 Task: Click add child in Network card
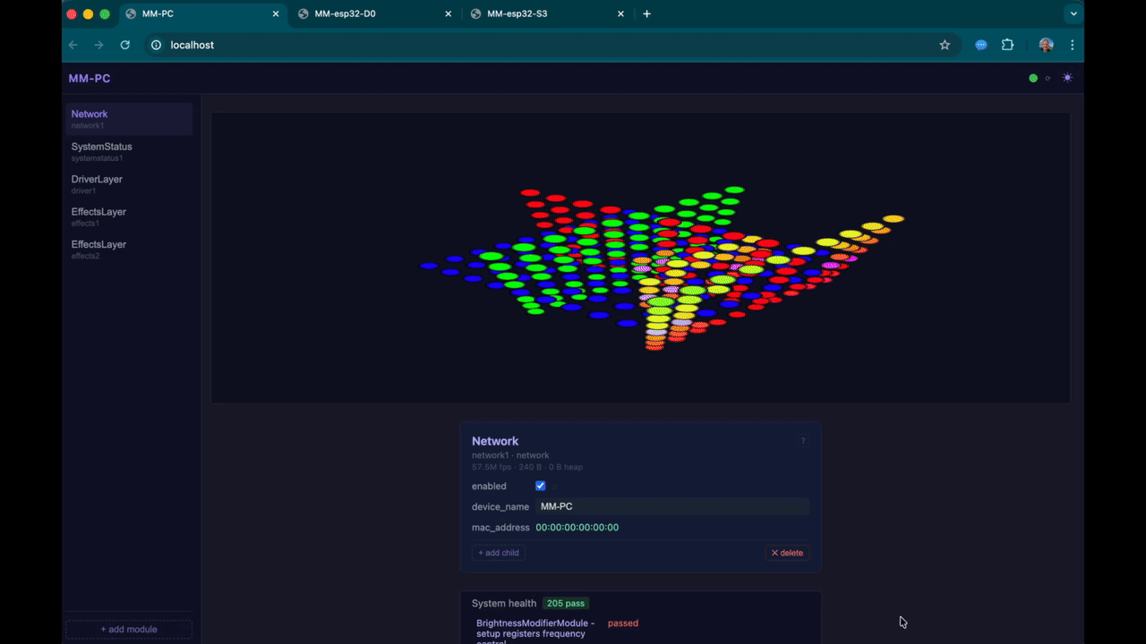pos(499,553)
